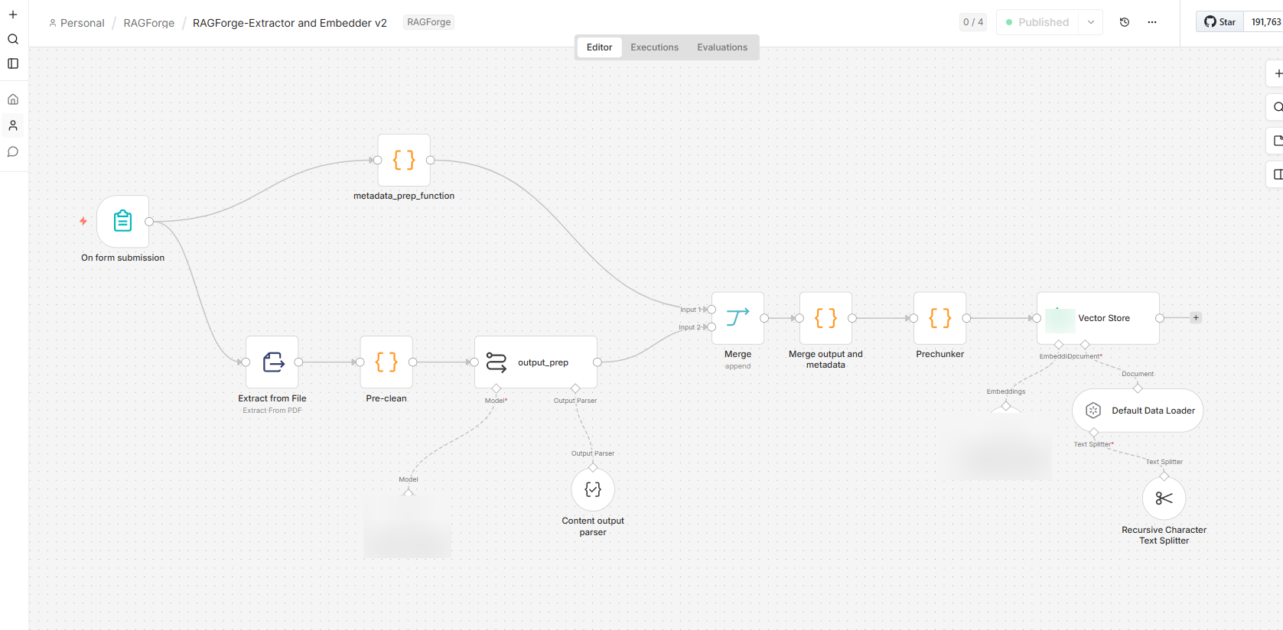Expand the Published dropdown arrow
The height and width of the screenshot is (630, 1283).
[x=1091, y=22]
